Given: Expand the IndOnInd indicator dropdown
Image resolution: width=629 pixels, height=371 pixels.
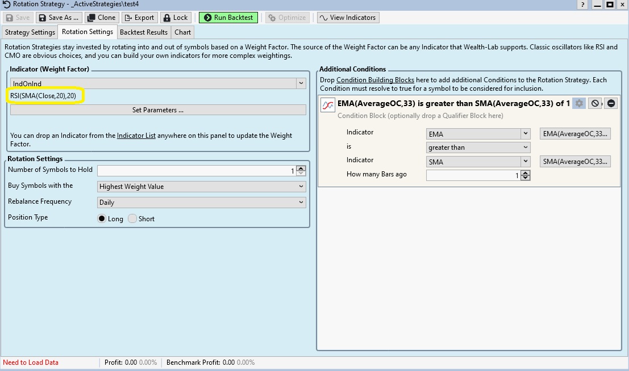Looking at the screenshot, I should coord(301,84).
